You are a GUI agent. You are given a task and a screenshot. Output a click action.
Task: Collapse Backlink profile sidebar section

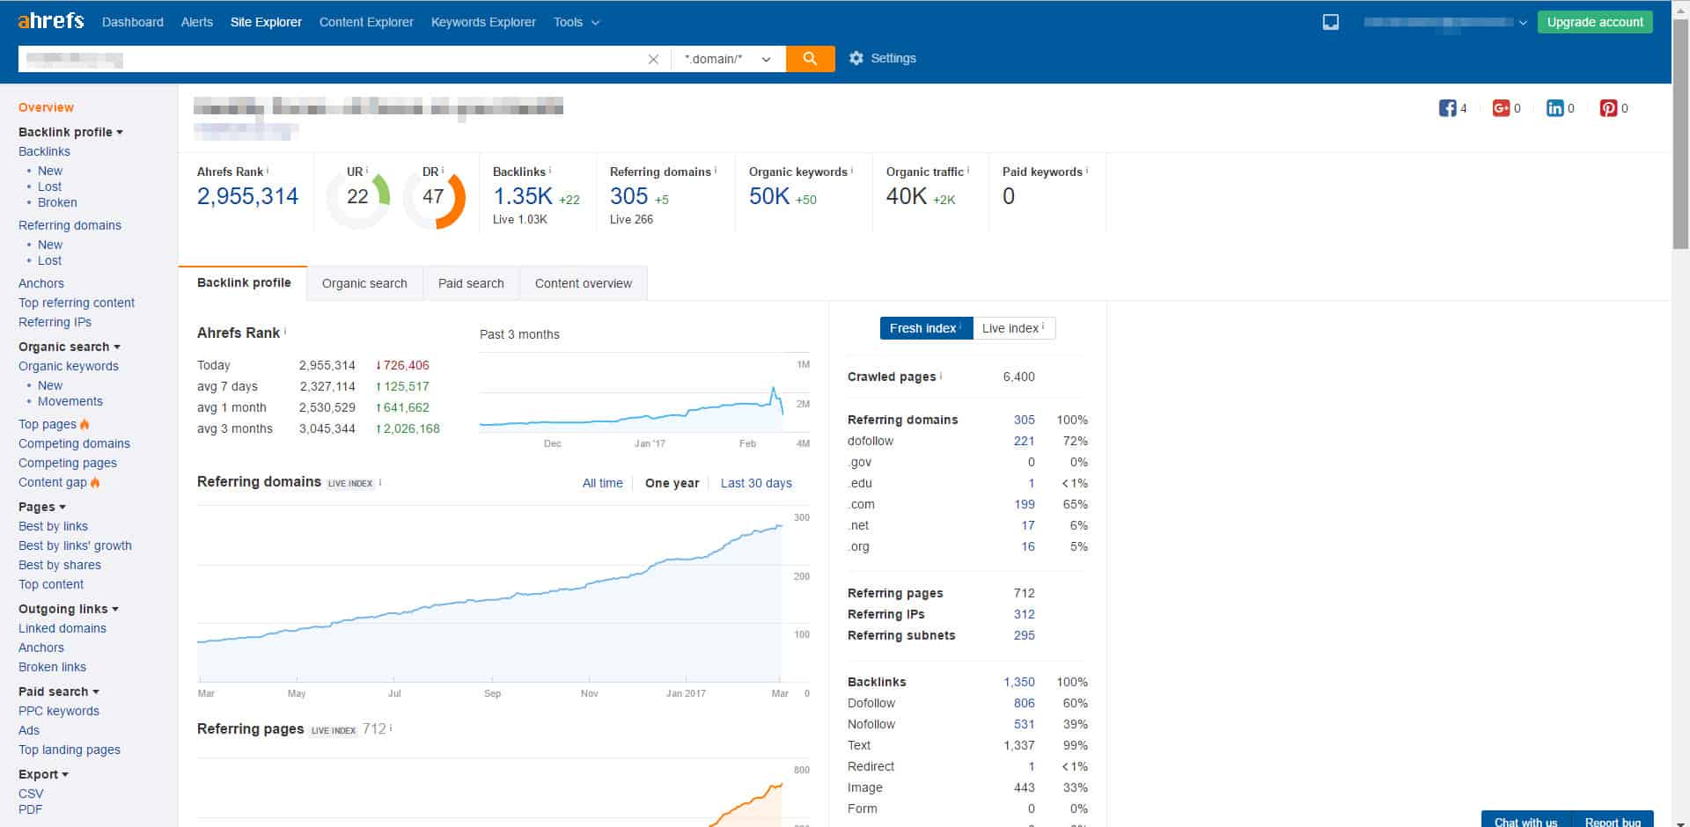70,132
